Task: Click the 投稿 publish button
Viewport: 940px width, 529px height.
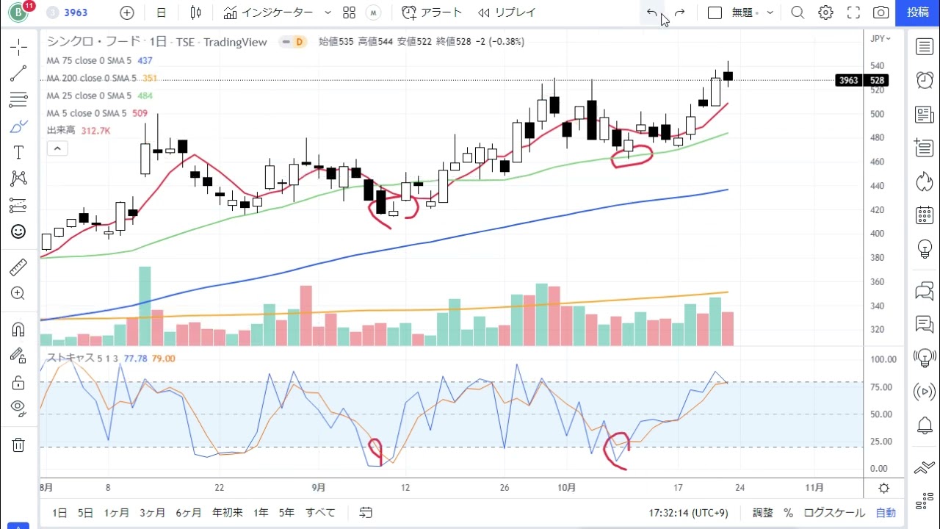Action: coord(918,12)
